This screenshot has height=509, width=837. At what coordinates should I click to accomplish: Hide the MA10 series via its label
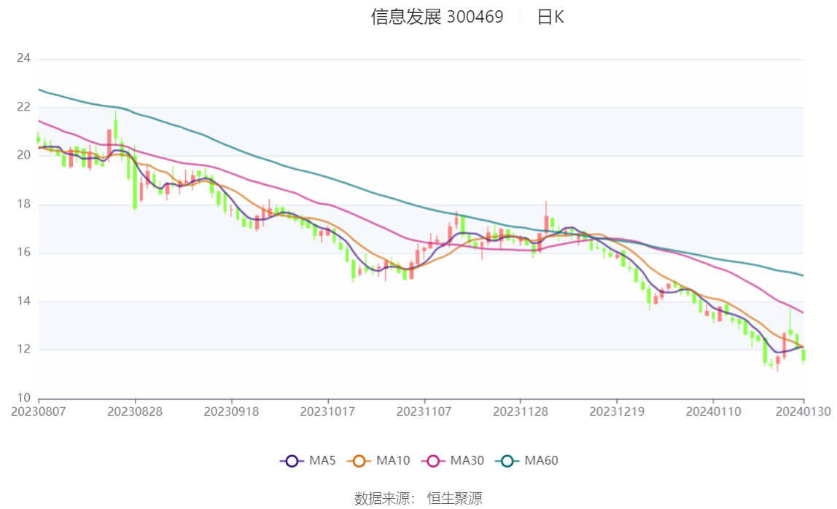(x=393, y=460)
